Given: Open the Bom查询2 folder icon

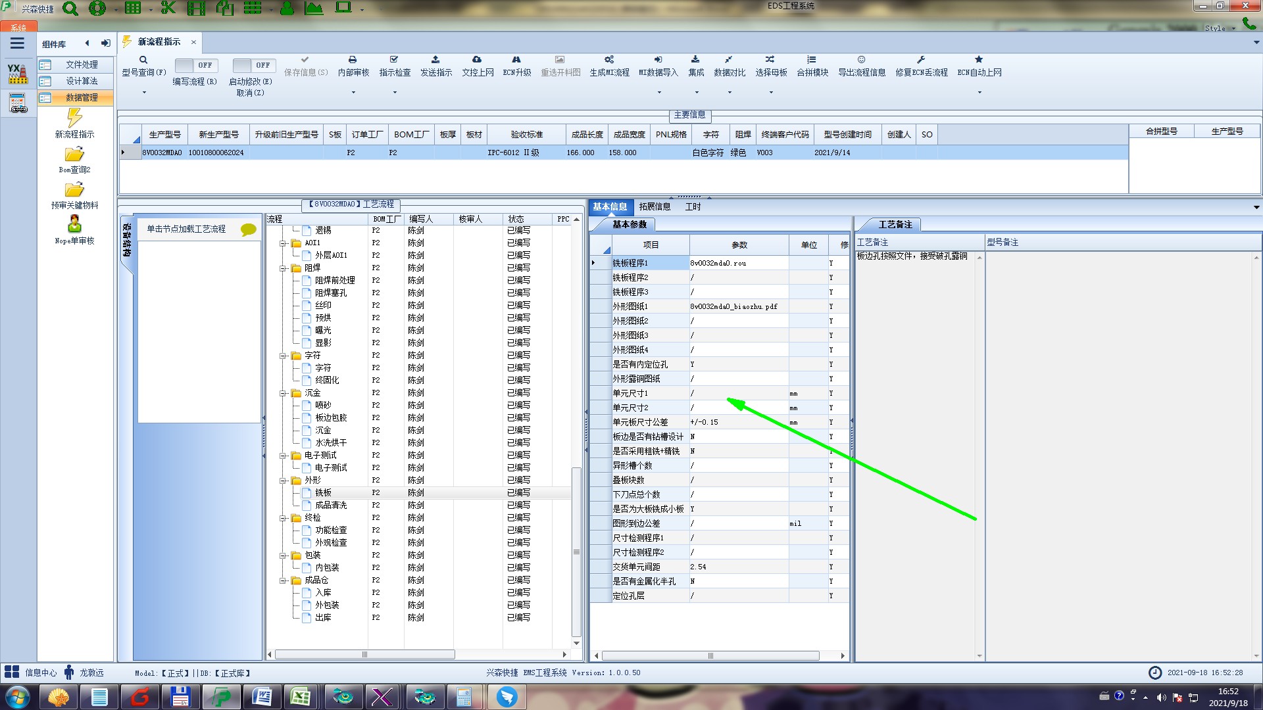Looking at the screenshot, I should (x=74, y=154).
